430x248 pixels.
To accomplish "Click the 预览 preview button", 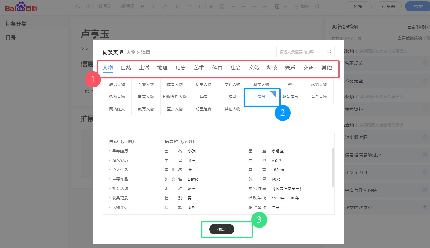I will coord(358,6).
